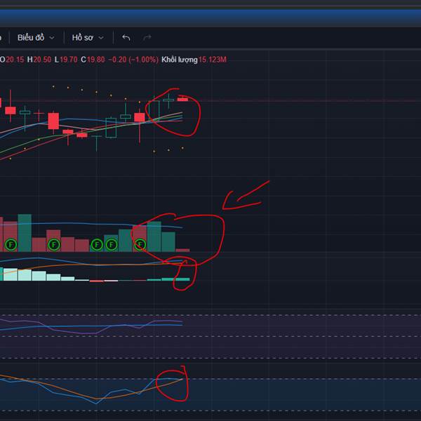This screenshot has width=421, height=421.
Task: Select the tallest green volume bar
Action: [x=25, y=233]
